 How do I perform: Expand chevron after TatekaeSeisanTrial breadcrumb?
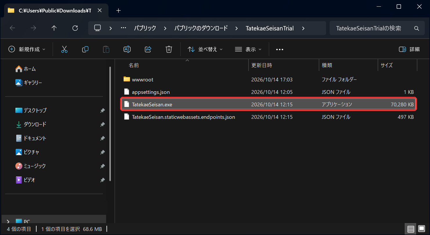pos(303,28)
